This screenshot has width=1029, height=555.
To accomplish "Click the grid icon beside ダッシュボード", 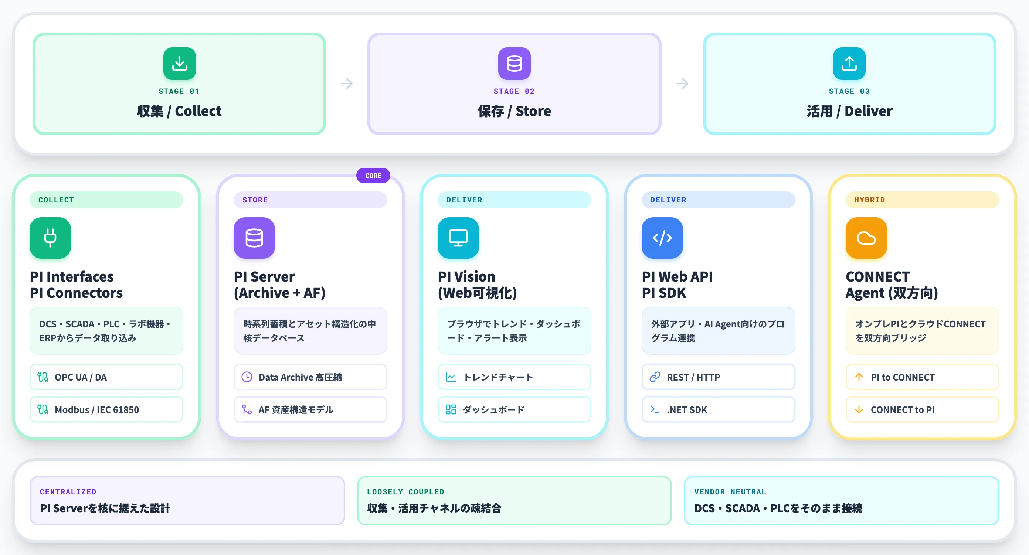I will [x=451, y=409].
